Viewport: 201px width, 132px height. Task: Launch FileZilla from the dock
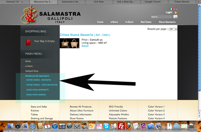click(x=121, y=126)
